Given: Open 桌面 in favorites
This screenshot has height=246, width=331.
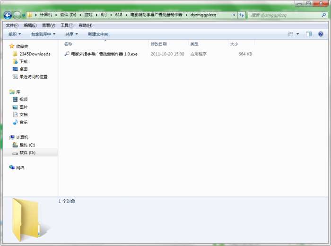Looking at the screenshot, I should coord(24,69).
